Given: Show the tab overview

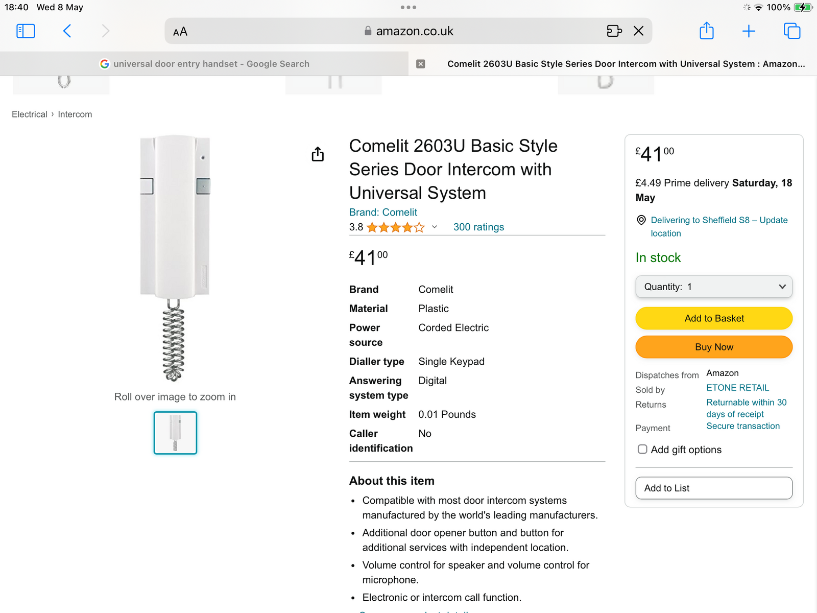Looking at the screenshot, I should click(791, 31).
